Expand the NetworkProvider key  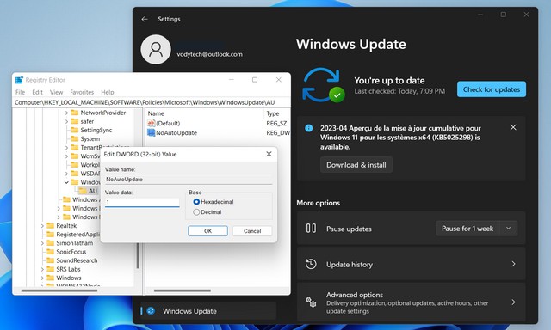pos(66,113)
